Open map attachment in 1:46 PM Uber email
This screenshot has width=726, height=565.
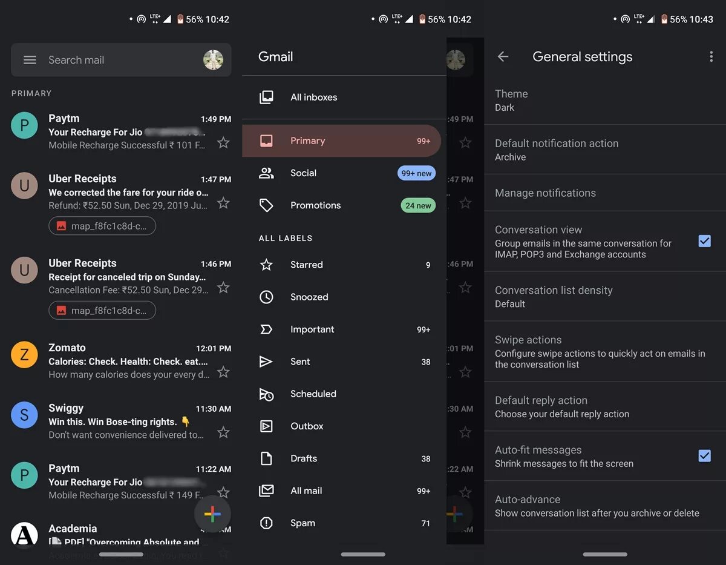[102, 311]
